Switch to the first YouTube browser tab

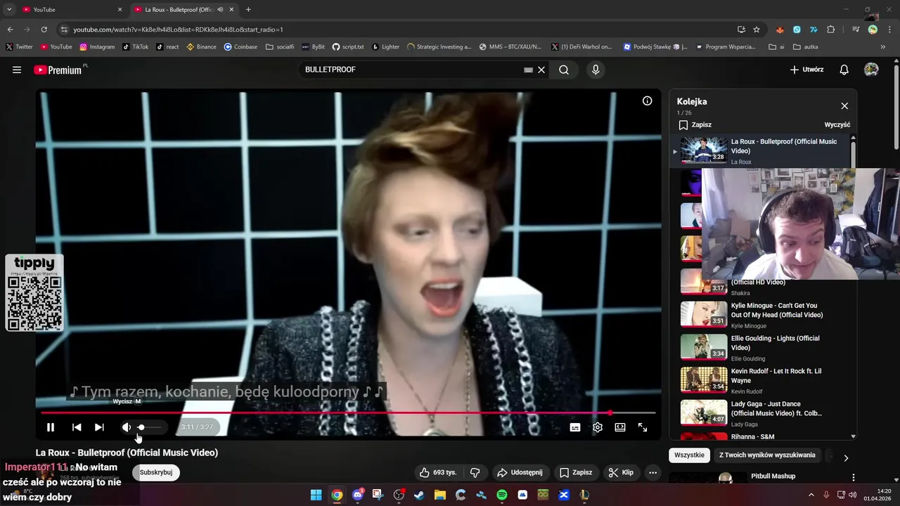coord(70,9)
